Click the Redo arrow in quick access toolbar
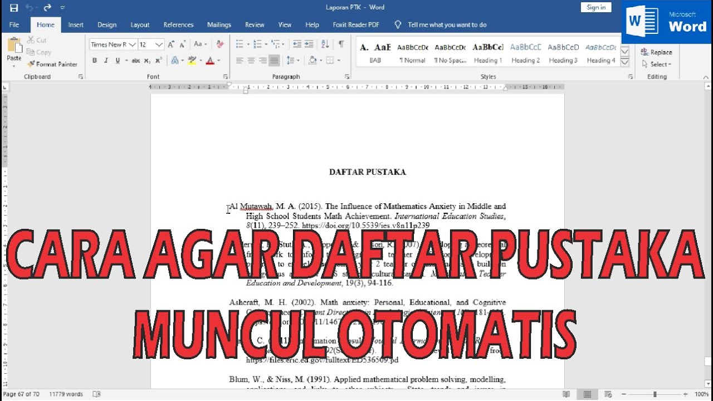This screenshot has height=401, width=713. [x=47, y=8]
